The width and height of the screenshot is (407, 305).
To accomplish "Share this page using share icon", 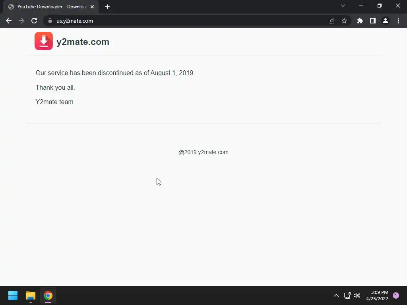I will 331,21.
